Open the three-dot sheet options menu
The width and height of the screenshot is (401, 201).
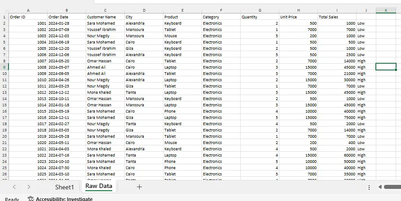[x=369, y=188]
